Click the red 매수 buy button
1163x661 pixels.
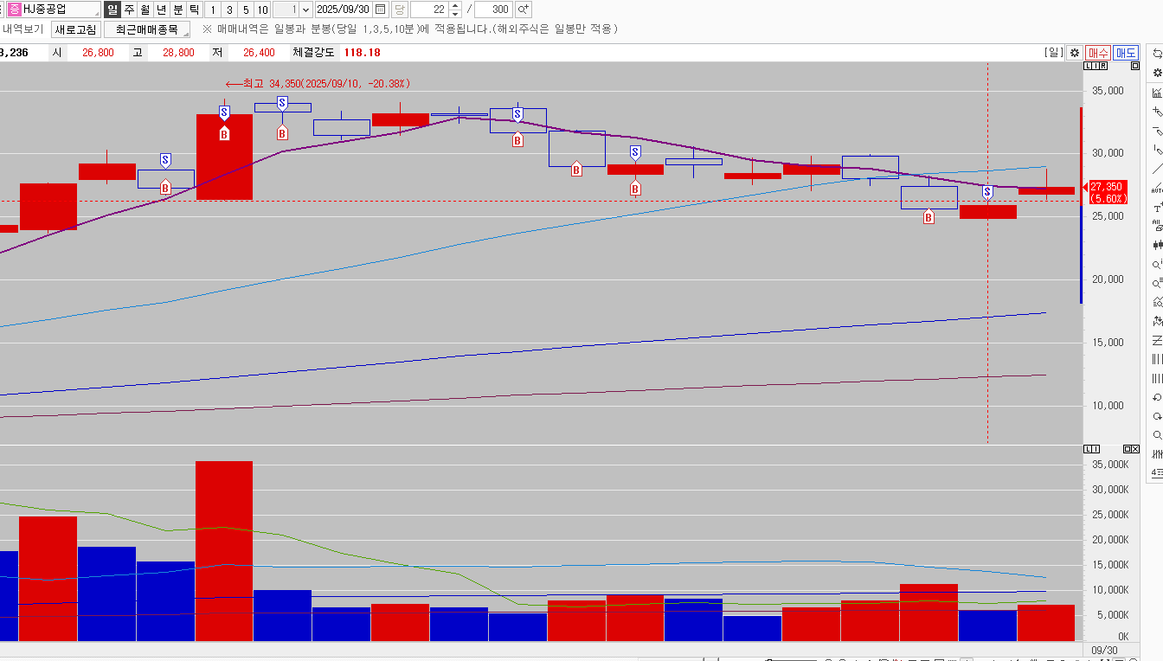(1097, 53)
